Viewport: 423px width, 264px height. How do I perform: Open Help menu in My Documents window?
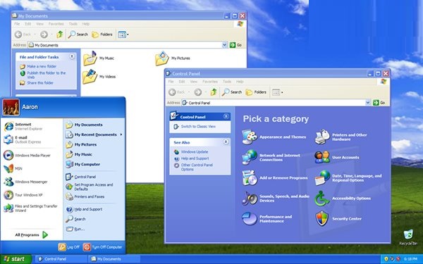click(x=86, y=24)
